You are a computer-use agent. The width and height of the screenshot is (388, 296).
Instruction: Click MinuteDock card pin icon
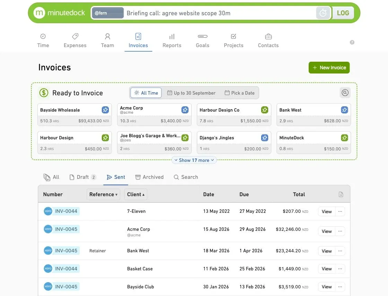click(x=344, y=138)
